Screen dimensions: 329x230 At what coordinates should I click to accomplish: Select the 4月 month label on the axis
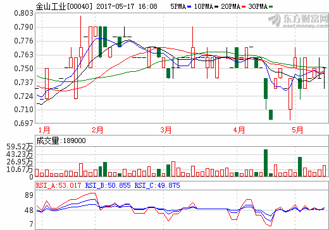pyautogui.click(x=239, y=130)
